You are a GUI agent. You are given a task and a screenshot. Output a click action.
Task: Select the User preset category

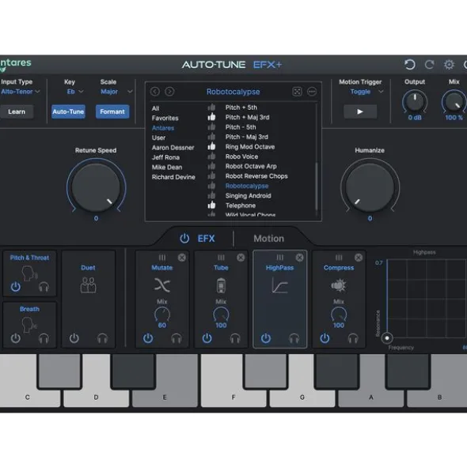point(158,138)
